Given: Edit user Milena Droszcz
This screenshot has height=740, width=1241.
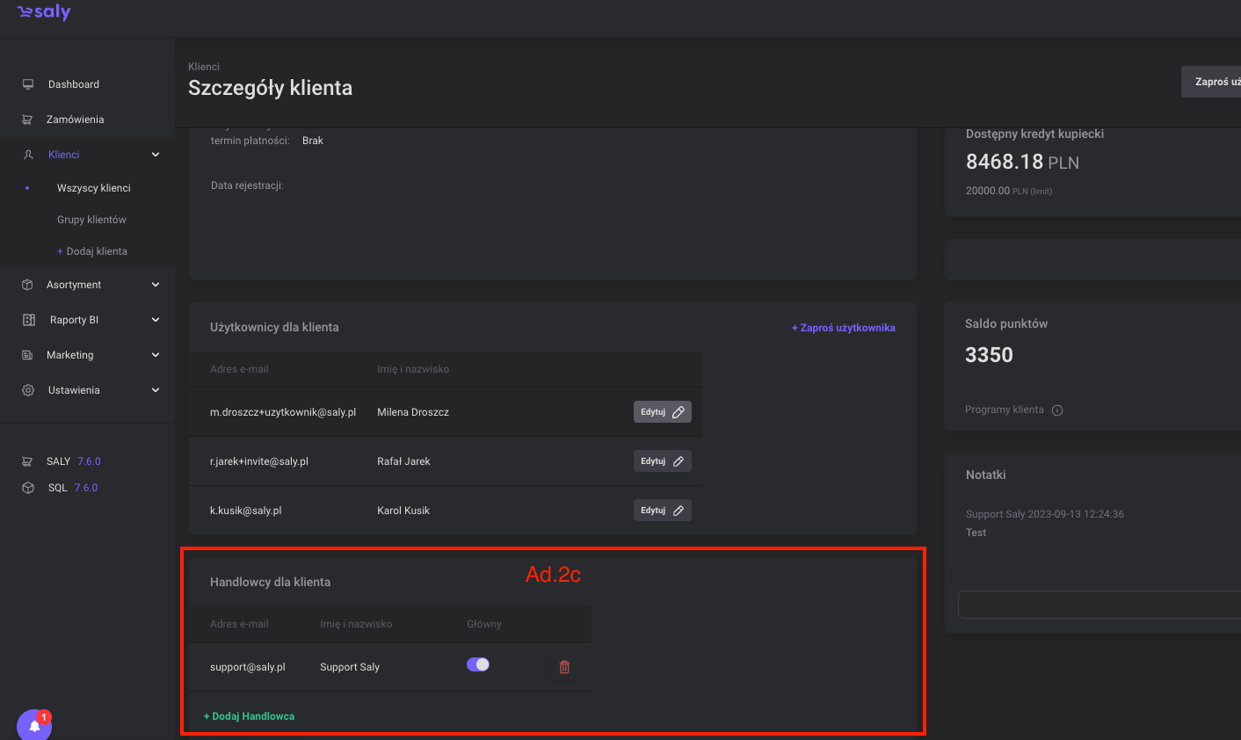Looking at the screenshot, I should coord(662,412).
